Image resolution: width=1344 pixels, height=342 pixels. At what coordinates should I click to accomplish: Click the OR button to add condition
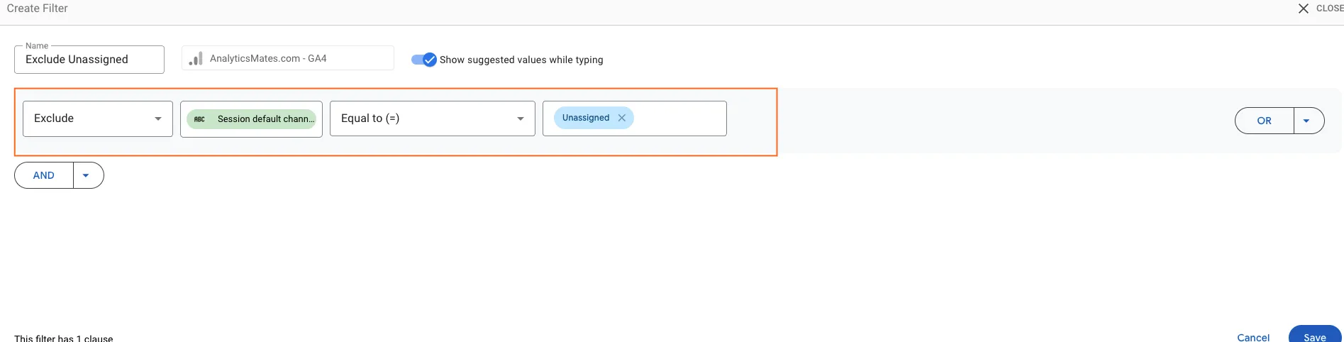point(1265,121)
